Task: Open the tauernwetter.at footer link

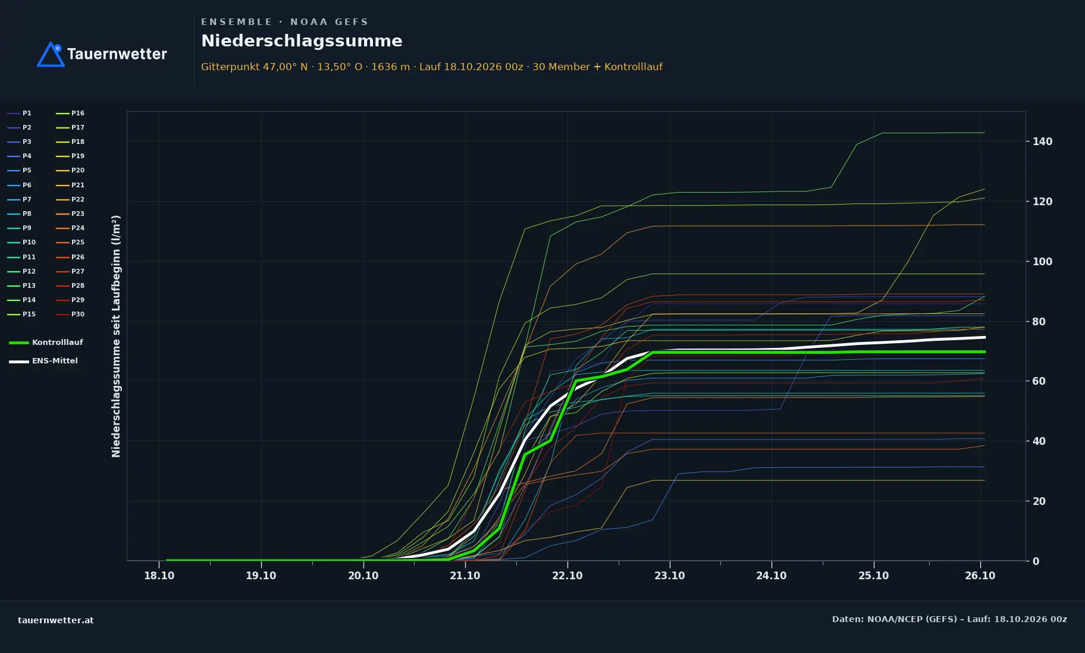Action: tap(56, 620)
